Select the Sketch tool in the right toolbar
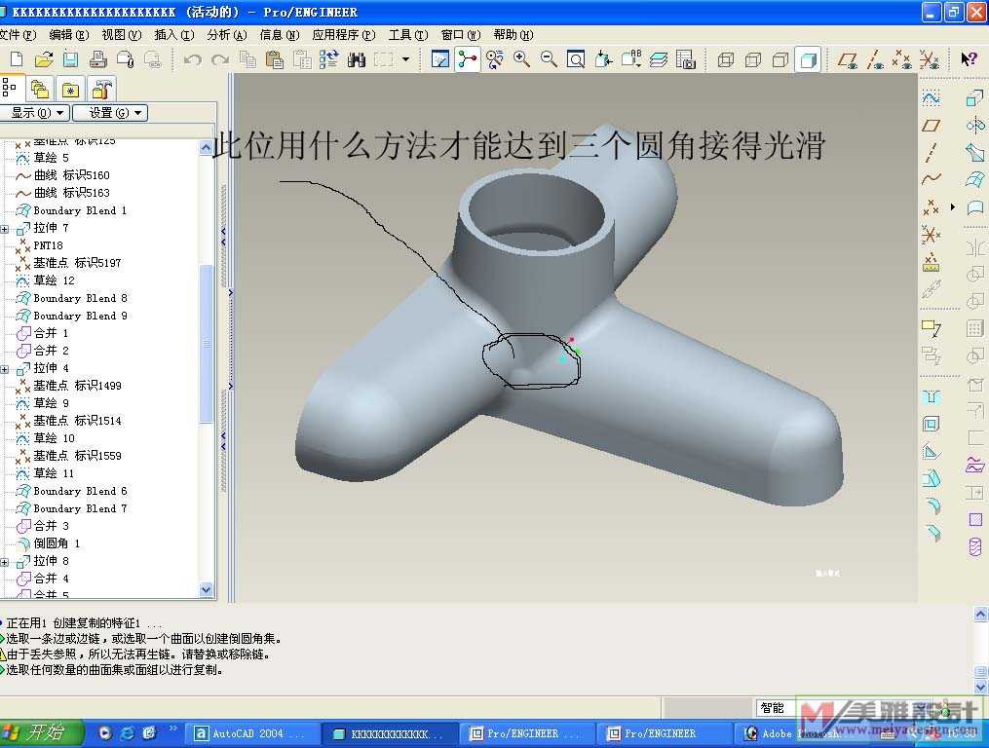This screenshot has height=748, width=989. pyautogui.click(x=931, y=97)
